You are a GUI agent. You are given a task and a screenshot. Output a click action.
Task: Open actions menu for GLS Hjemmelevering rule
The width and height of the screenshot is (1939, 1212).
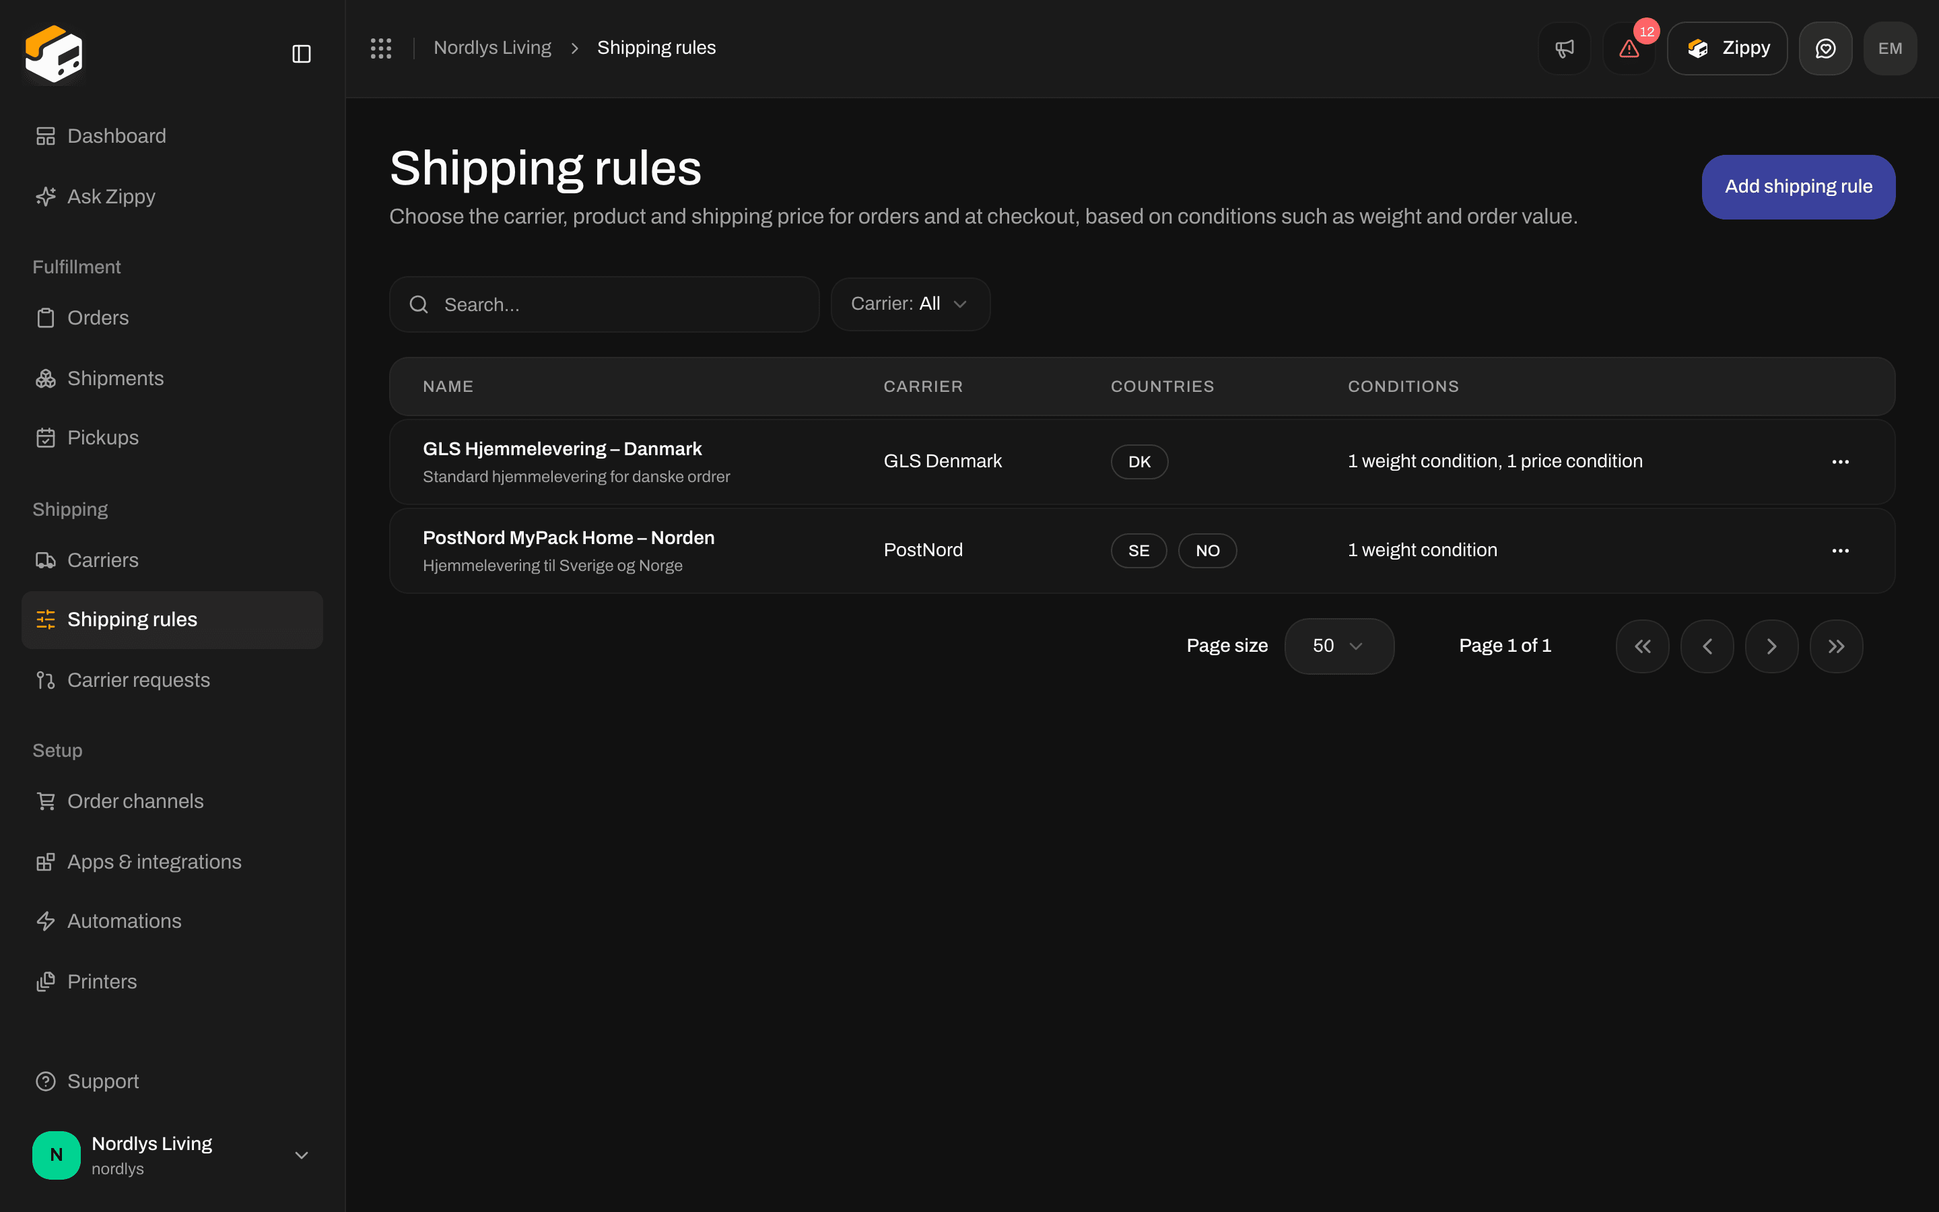click(x=1841, y=462)
